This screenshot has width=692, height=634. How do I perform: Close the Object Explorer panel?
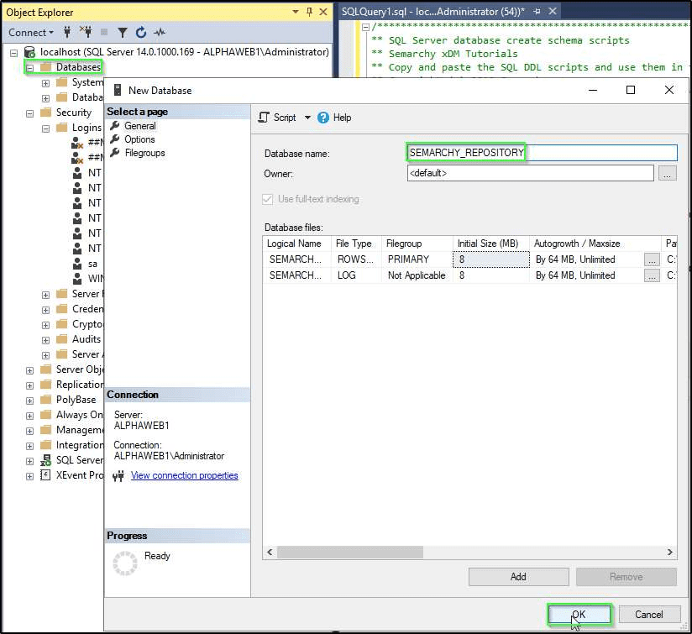point(323,12)
